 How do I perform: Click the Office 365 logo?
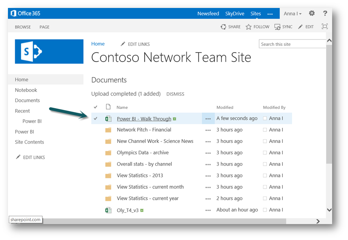(x=25, y=13)
